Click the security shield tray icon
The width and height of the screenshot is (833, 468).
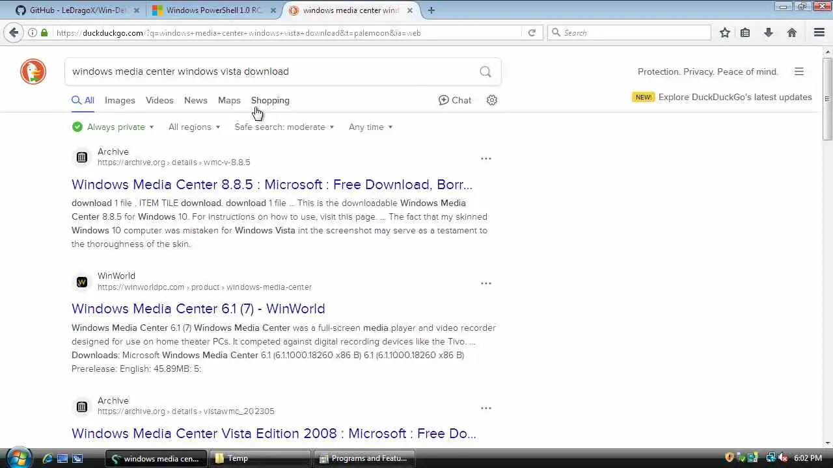(730, 458)
